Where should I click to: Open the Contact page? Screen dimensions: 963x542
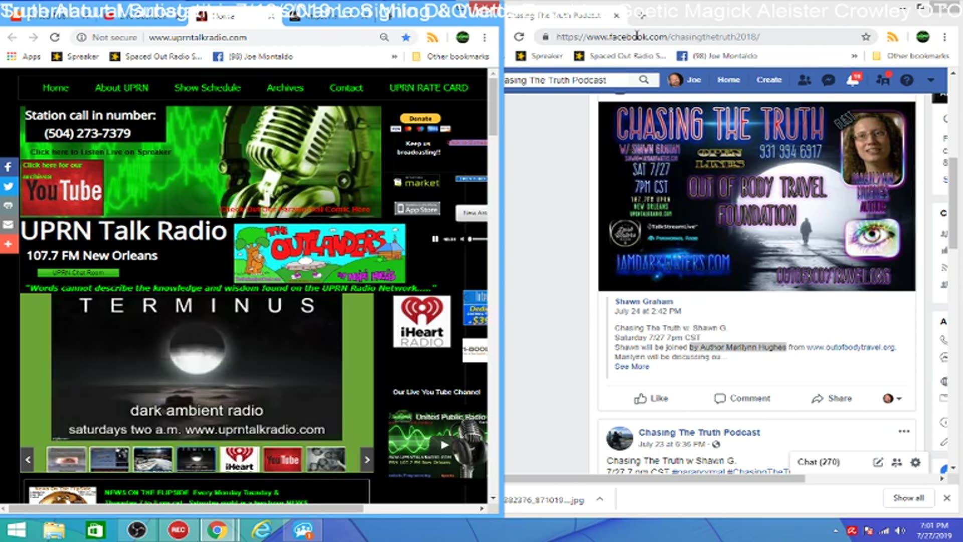[346, 88]
